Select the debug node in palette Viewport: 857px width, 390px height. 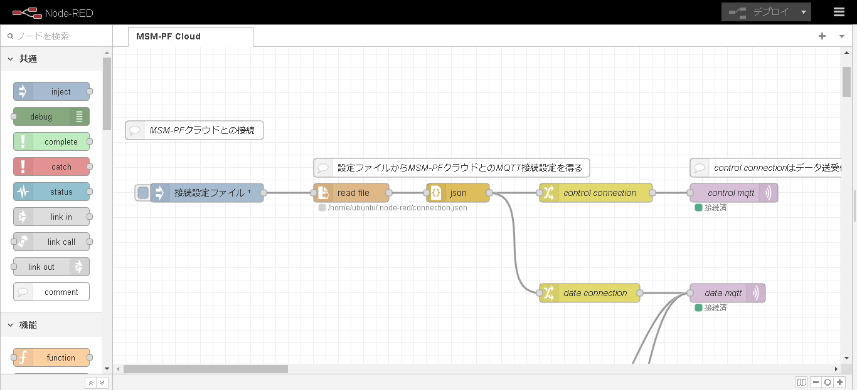(x=51, y=116)
